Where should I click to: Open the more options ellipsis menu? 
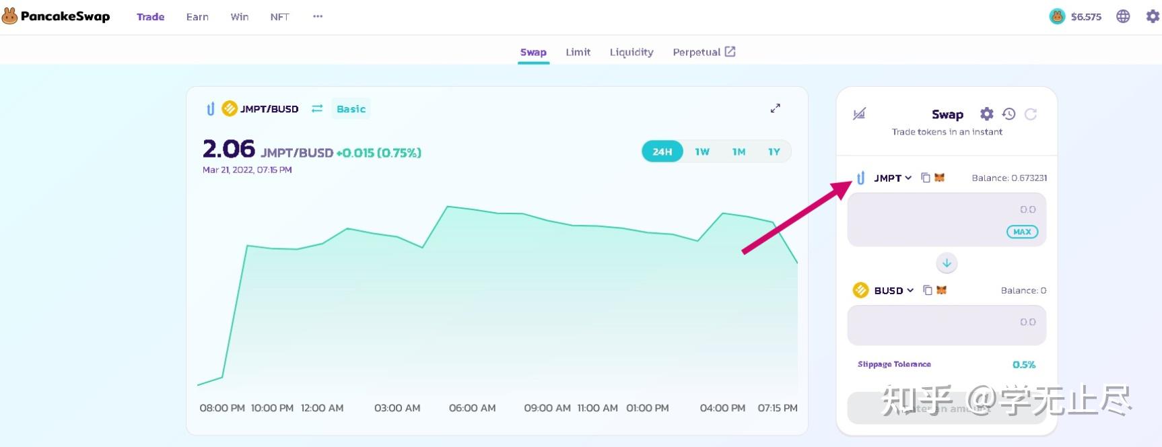[318, 16]
